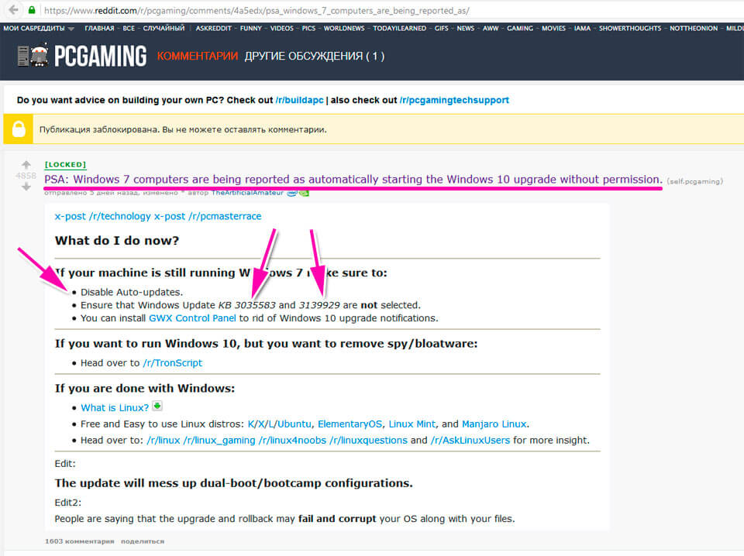744x556 pixels.
Task: Click 'What do I do now?' heading
Action: [x=117, y=240]
